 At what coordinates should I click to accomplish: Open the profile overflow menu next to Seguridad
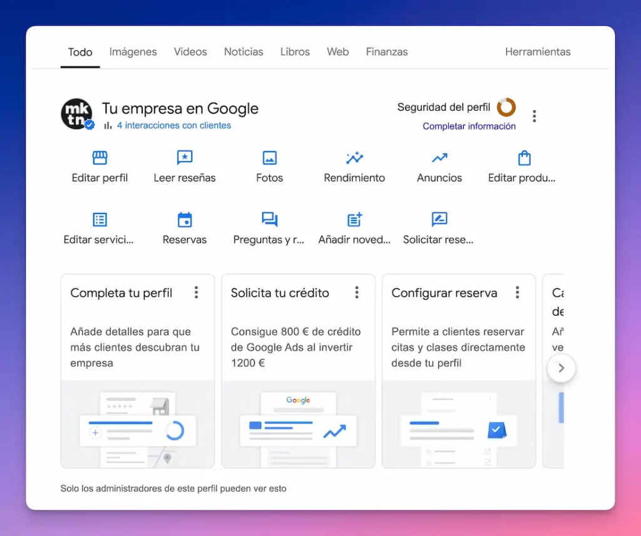535,115
